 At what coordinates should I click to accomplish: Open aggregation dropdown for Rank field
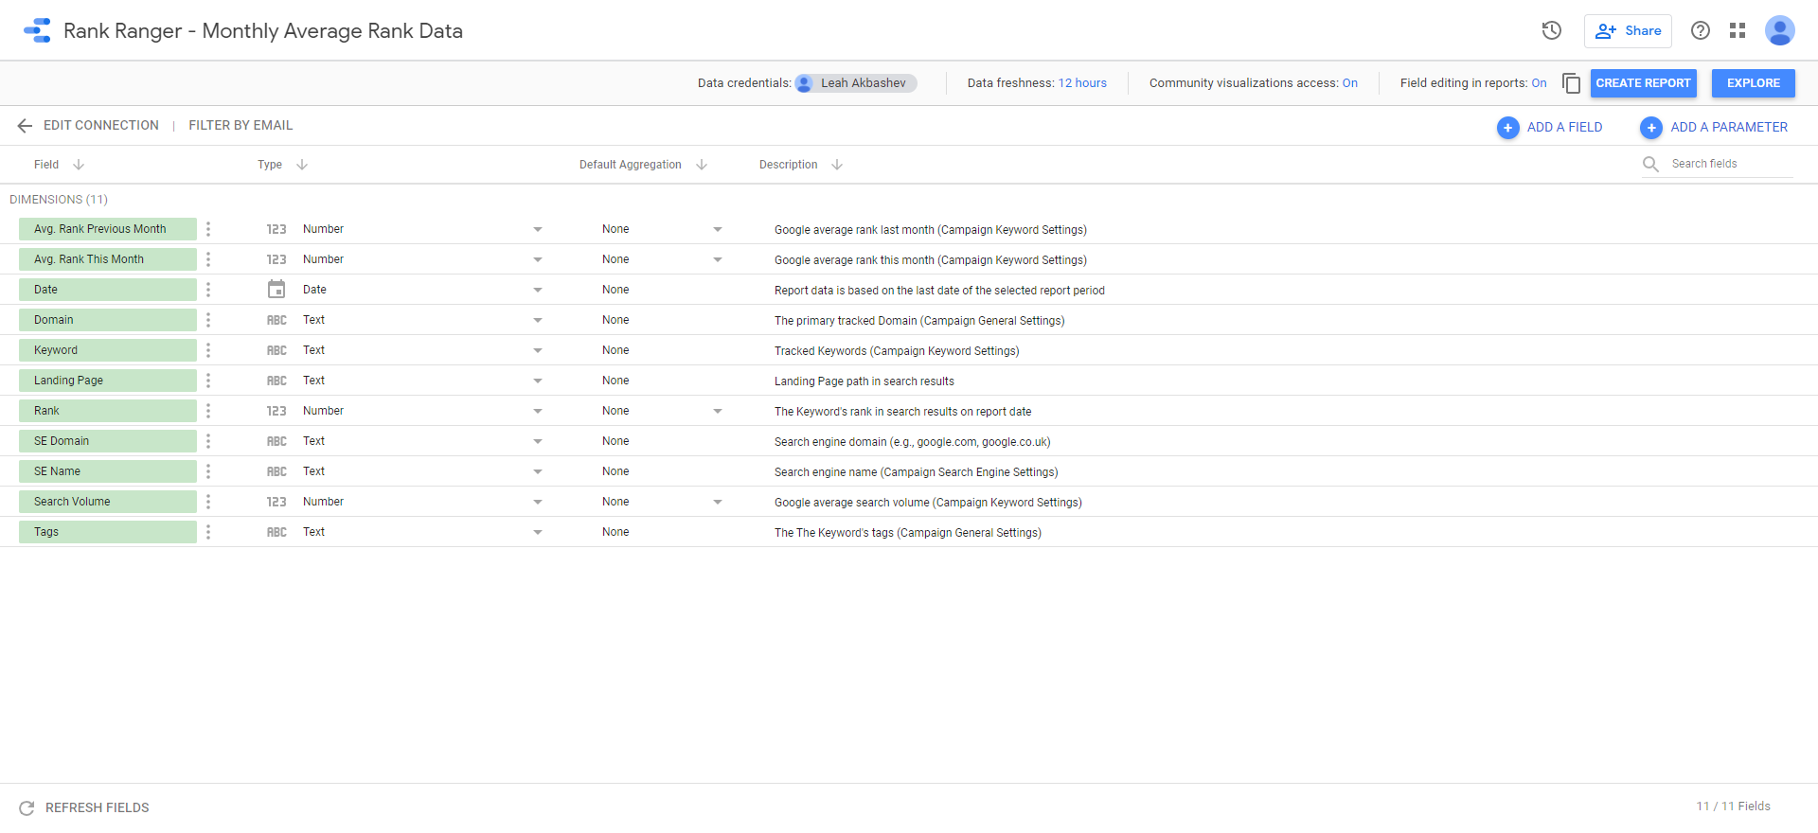click(x=717, y=411)
